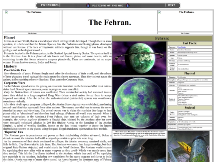Click the 'History' section heading
The width and height of the screenshot is (216, 162).
10,66
